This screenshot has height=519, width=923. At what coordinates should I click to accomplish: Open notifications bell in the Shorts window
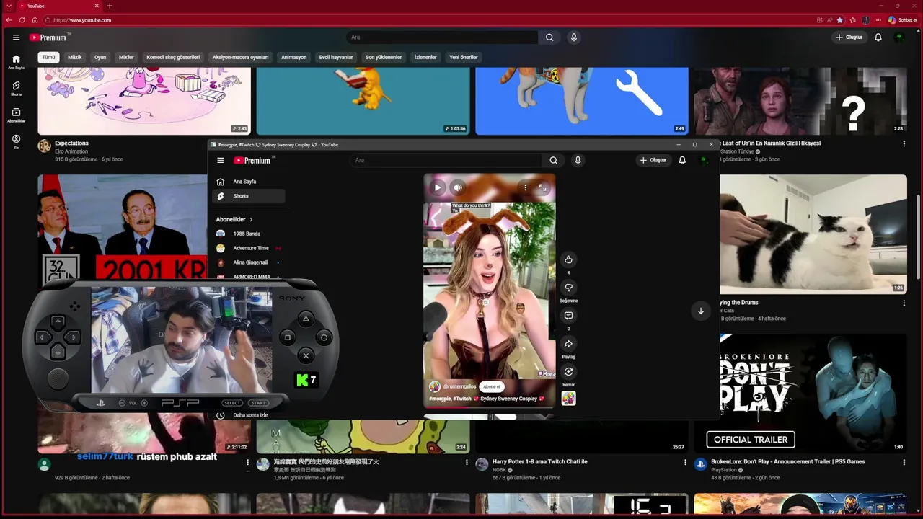point(682,161)
